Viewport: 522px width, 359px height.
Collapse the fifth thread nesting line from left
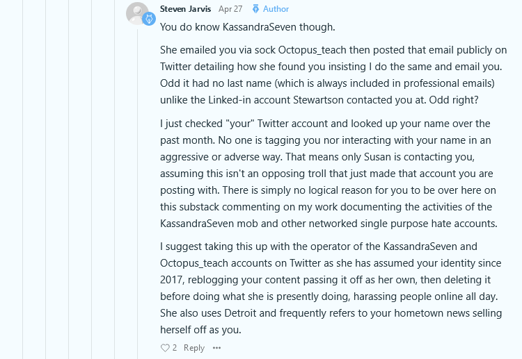point(115,179)
